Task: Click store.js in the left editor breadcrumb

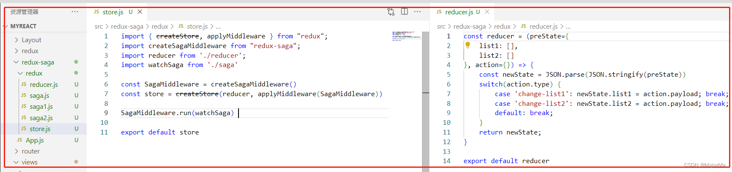Action: [x=197, y=27]
